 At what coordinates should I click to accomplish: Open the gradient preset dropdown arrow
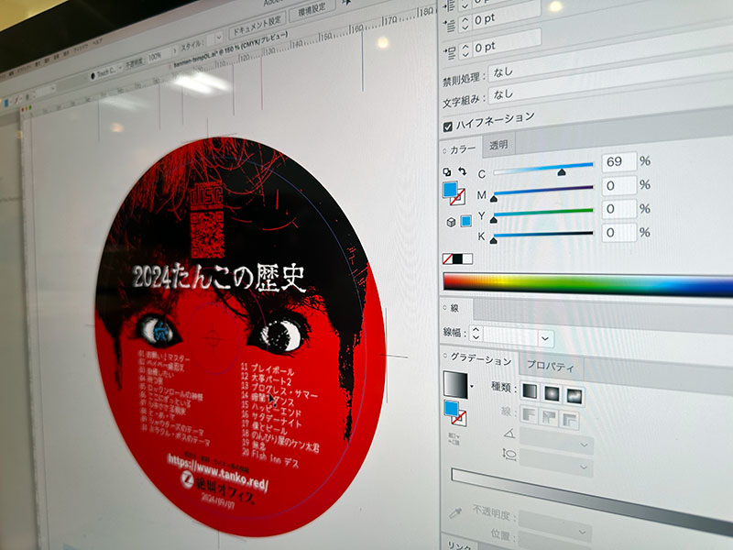point(472,387)
